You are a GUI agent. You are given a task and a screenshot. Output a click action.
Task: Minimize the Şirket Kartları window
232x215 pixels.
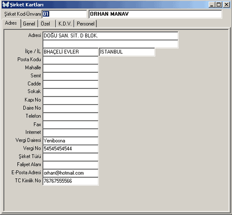pyautogui.click(x=212, y=5)
